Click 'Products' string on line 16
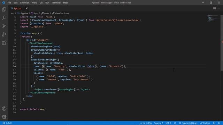 click(x=115, y=66)
